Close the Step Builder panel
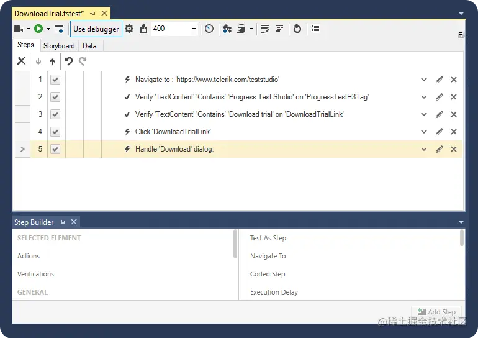 tap(74, 222)
